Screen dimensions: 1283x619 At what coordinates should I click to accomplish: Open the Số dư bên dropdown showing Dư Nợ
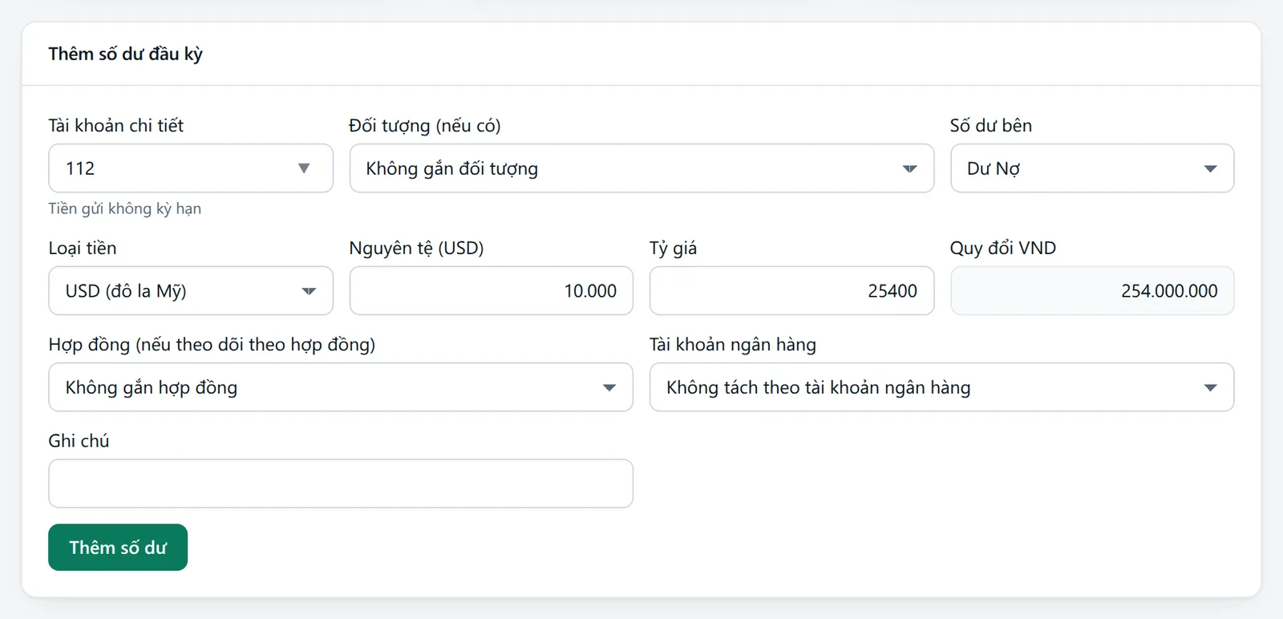(x=1092, y=168)
